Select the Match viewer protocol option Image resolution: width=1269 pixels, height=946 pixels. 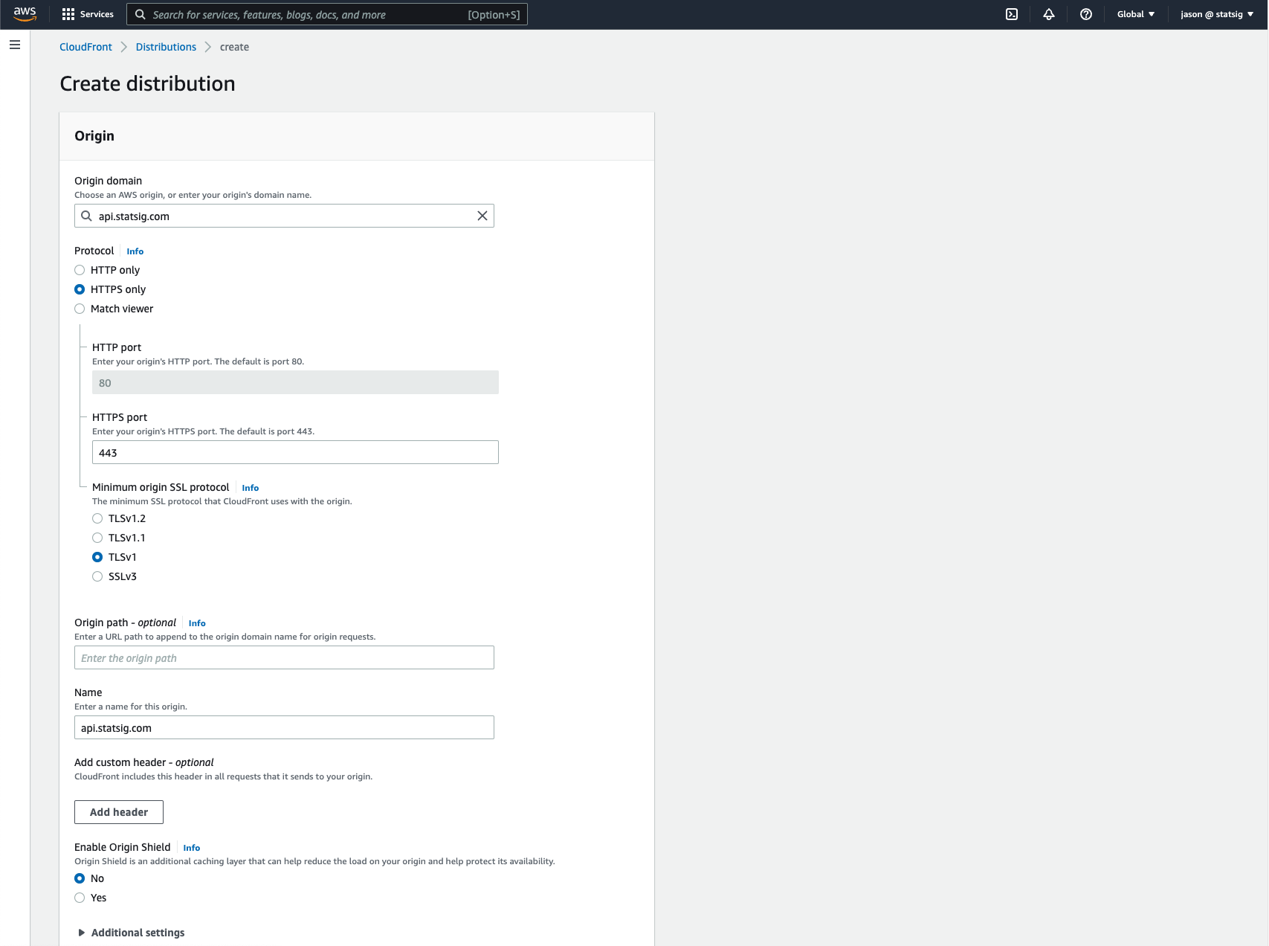(x=80, y=308)
